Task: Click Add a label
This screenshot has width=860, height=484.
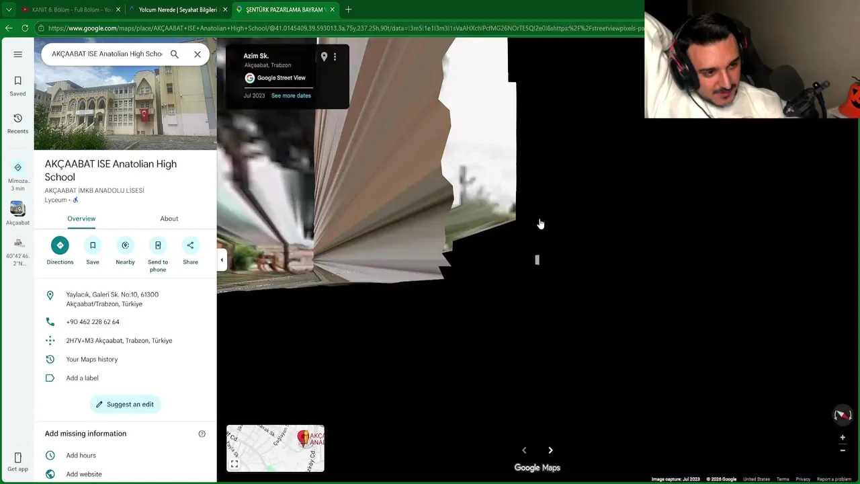Action: click(x=126, y=378)
